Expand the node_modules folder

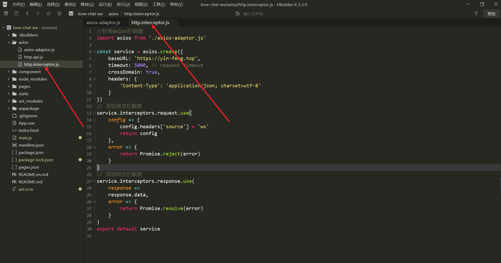point(9,79)
